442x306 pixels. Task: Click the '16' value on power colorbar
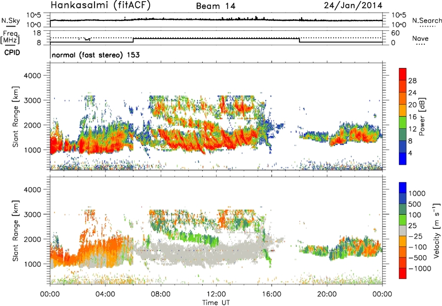412,117
